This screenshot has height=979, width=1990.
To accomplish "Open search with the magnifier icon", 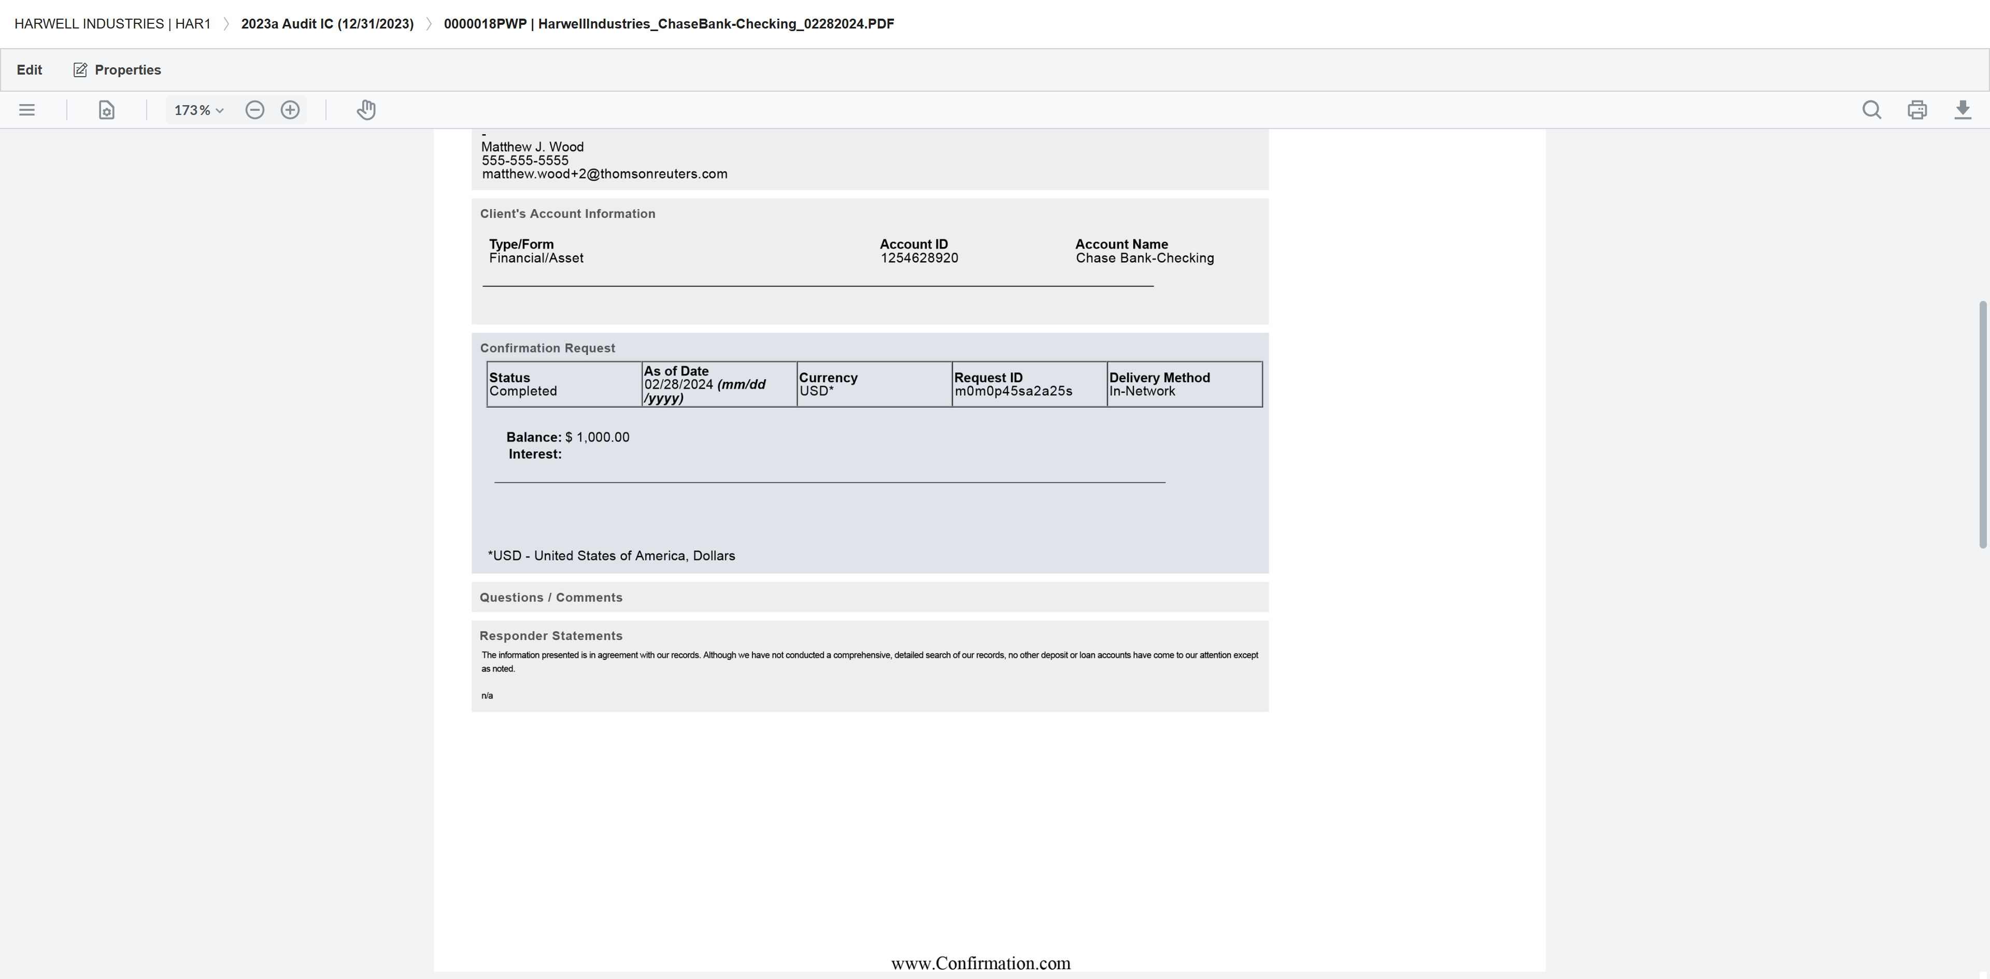I will click(1871, 110).
